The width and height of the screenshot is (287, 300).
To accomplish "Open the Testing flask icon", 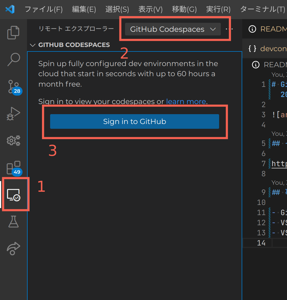I will 14,221.
